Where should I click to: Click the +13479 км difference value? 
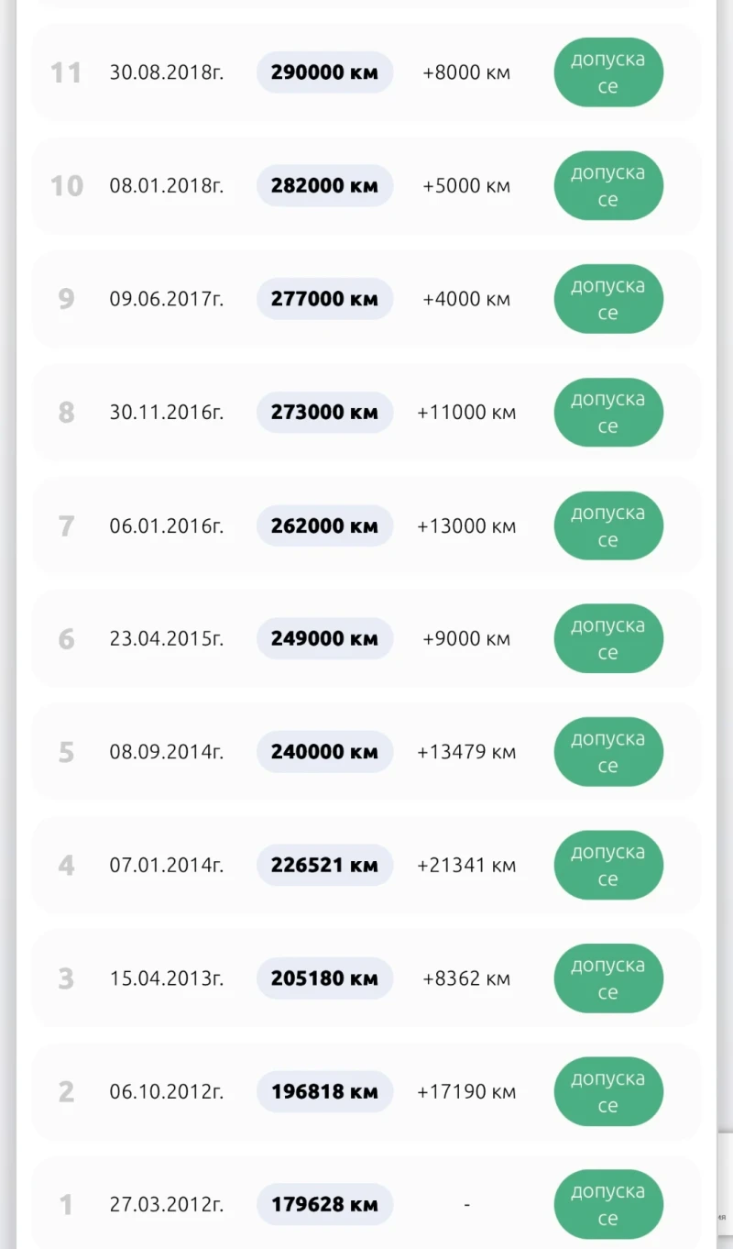click(x=466, y=752)
